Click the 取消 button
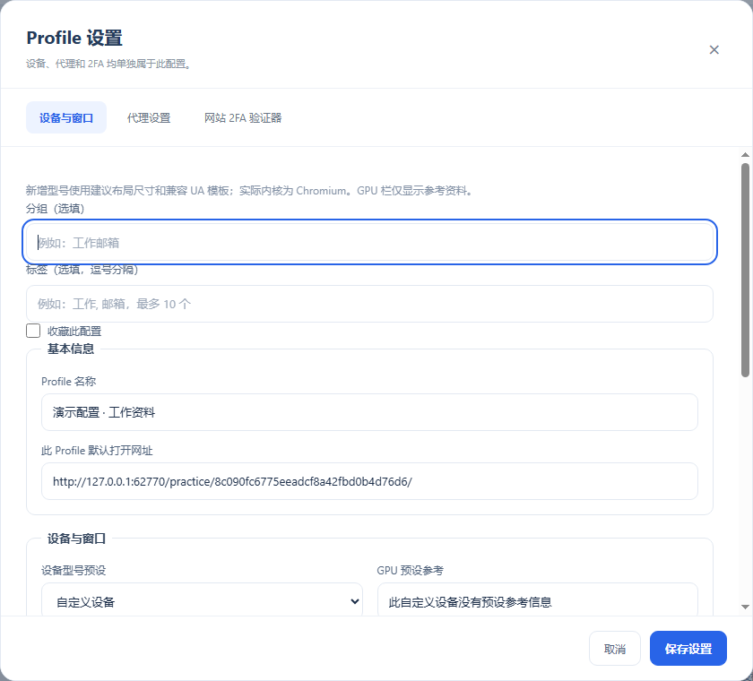This screenshot has height=681, width=753. coord(615,649)
